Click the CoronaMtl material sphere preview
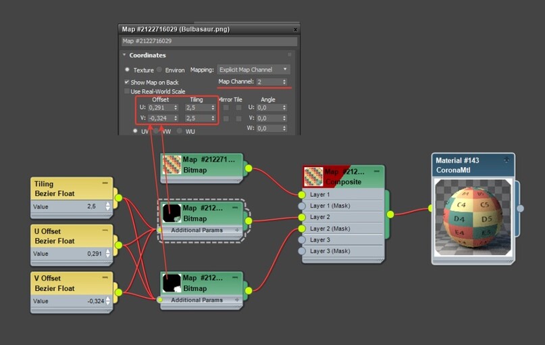This screenshot has width=545, height=345. tap(473, 218)
